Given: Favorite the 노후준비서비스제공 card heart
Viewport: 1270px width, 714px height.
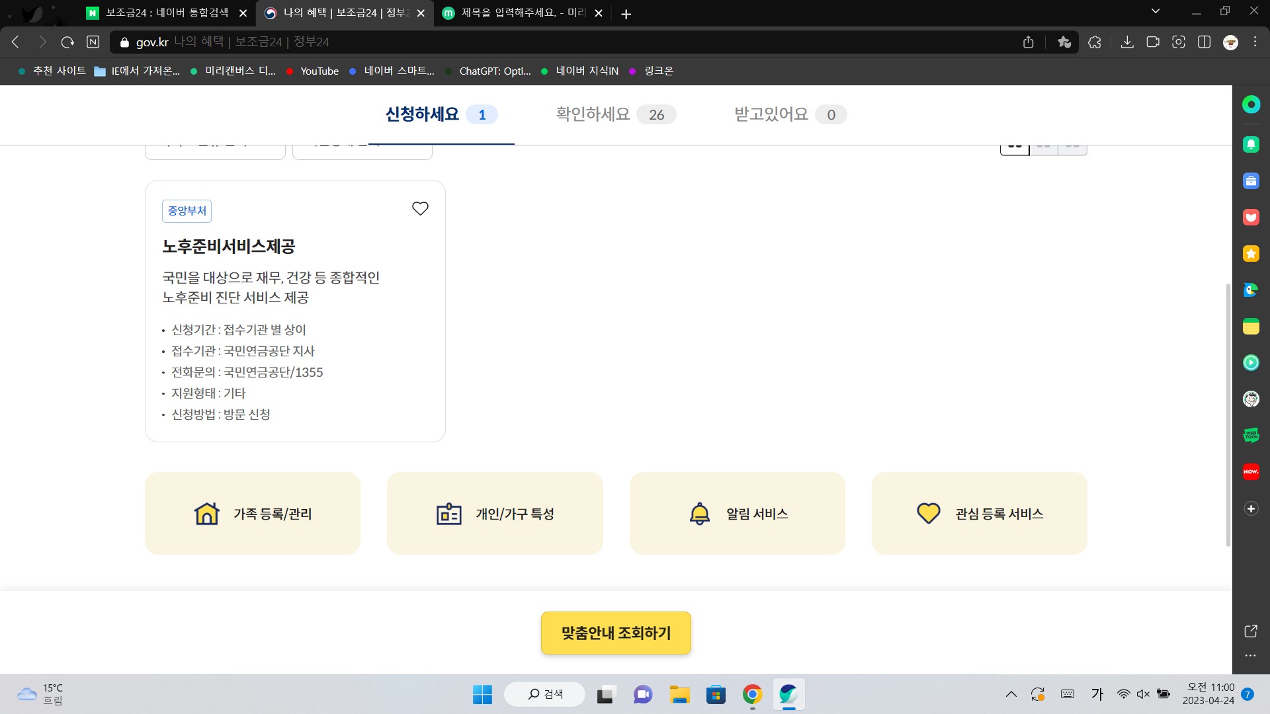Looking at the screenshot, I should [420, 209].
